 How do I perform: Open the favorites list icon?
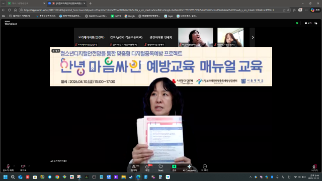[294, 10]
